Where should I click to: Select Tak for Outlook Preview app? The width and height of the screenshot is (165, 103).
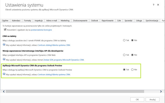tap(124, 70)
